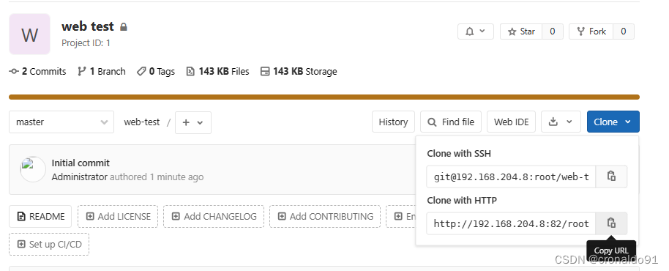The image size is (669, 271).
Task: Click the Find file search button
Action: point(451,122)
